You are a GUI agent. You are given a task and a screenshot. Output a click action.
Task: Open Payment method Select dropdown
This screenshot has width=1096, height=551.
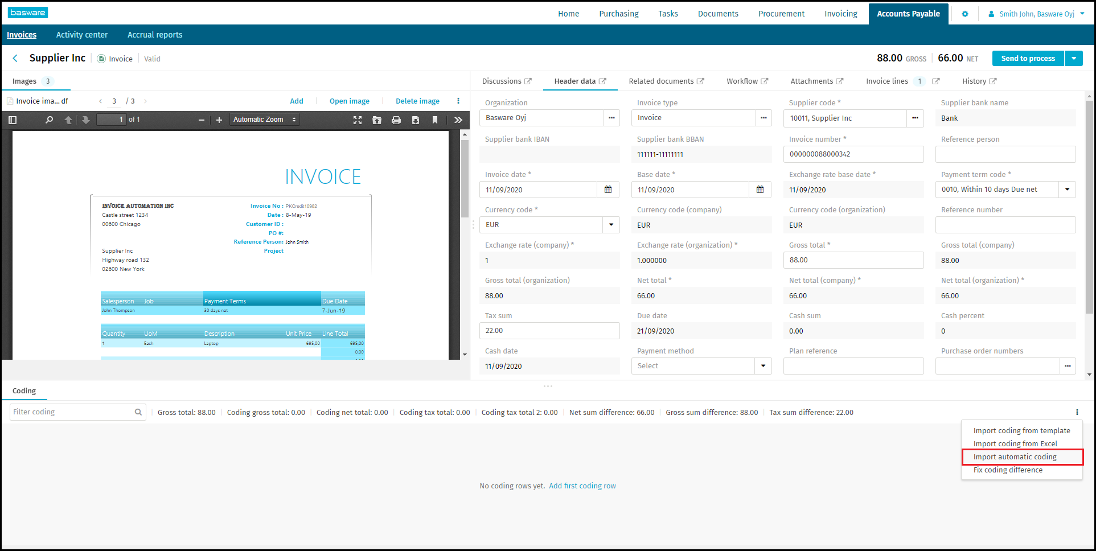(x=763, y=366)
